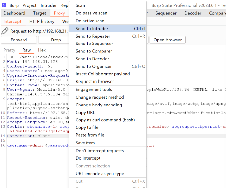Select Send to Decoder

click(x=108, y=59)
